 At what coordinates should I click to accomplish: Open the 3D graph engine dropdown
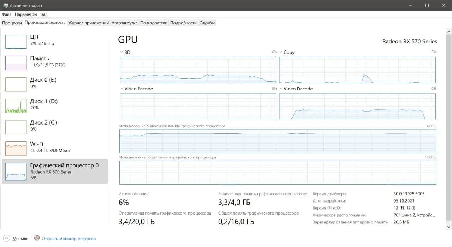[122, 52]
